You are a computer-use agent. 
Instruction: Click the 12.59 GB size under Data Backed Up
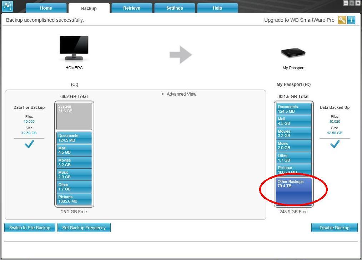click(x=335, y=133)
